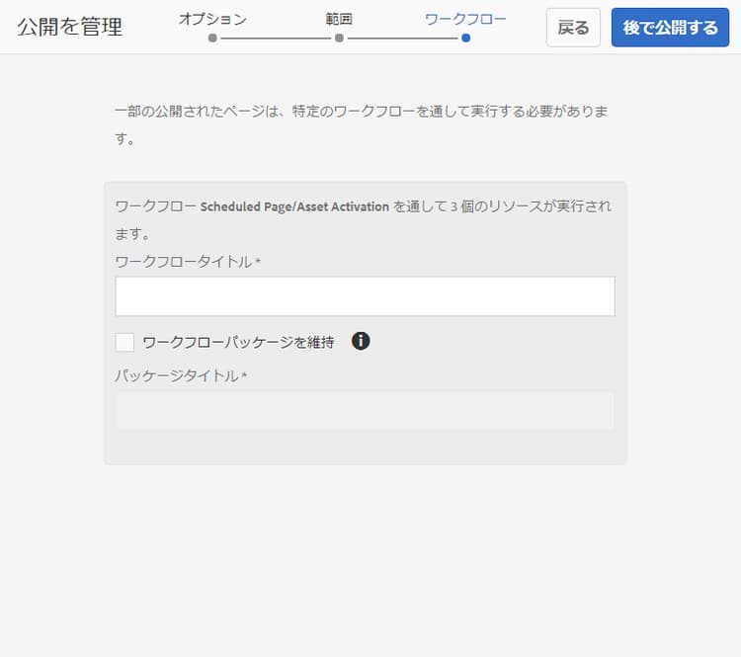This screenshot has height=657, width=741.
Task: Click the 一部の公開されたページは description text
Action: (362, 124)
